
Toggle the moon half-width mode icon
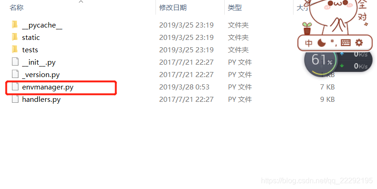[321, 43]
